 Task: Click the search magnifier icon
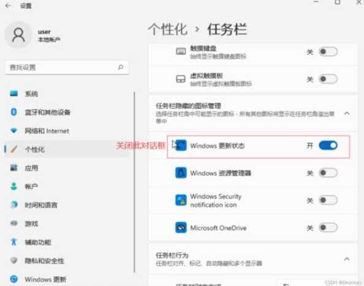(x=121, y=67)
